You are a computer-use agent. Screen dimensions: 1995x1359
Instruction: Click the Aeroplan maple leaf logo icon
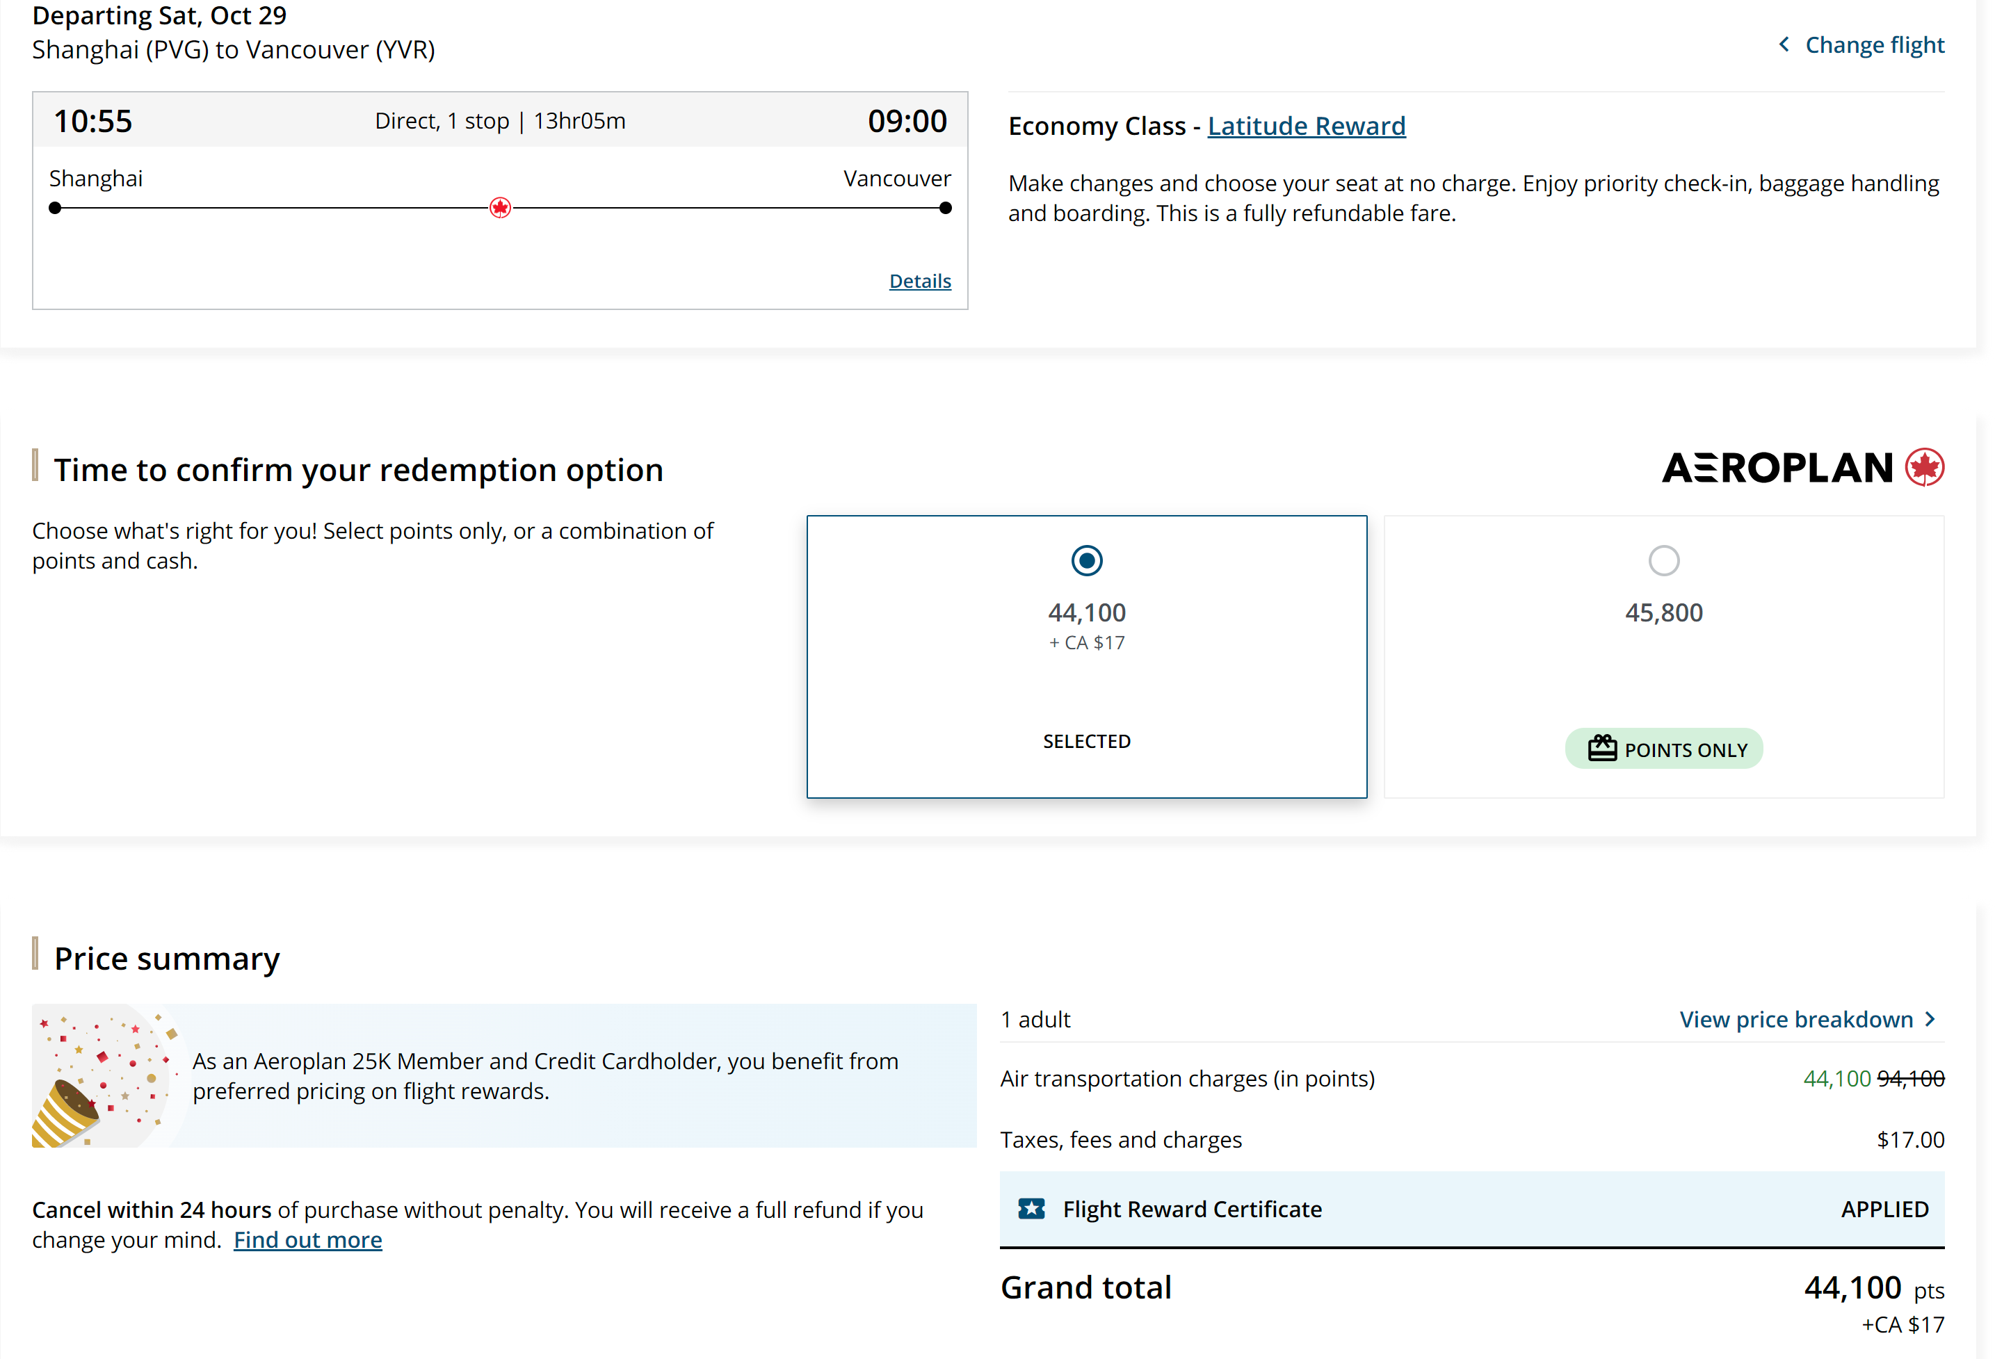pyautogui.click(x=1924, y=468)
